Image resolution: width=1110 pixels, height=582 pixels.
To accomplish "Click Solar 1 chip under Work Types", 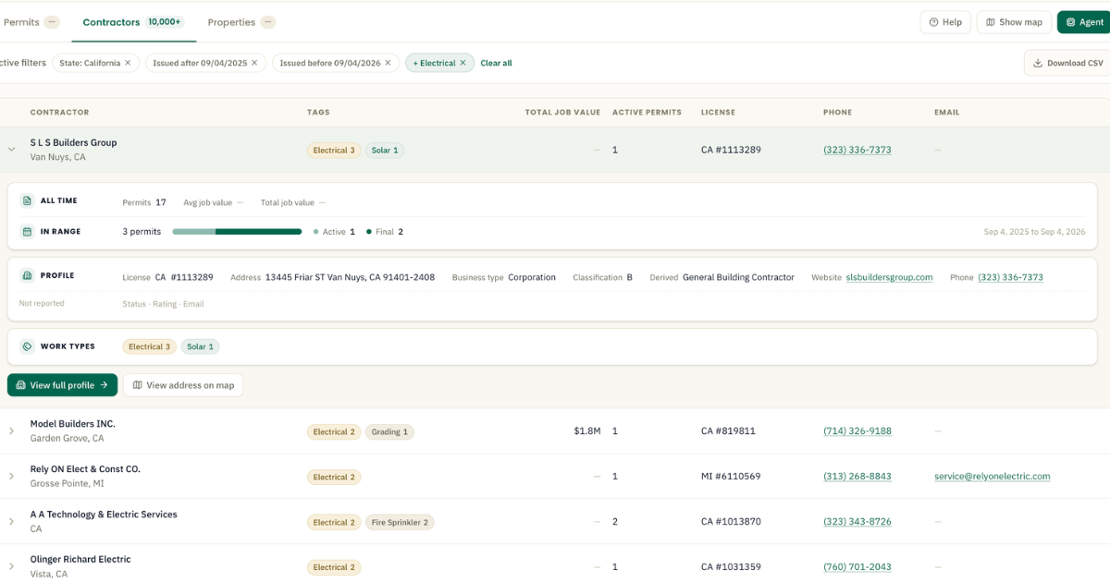I will point(200,346).
